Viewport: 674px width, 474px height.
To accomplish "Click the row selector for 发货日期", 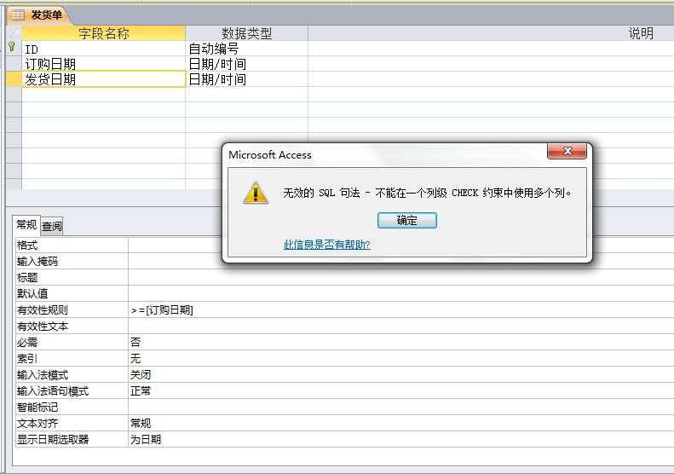I will pos(14,79).
